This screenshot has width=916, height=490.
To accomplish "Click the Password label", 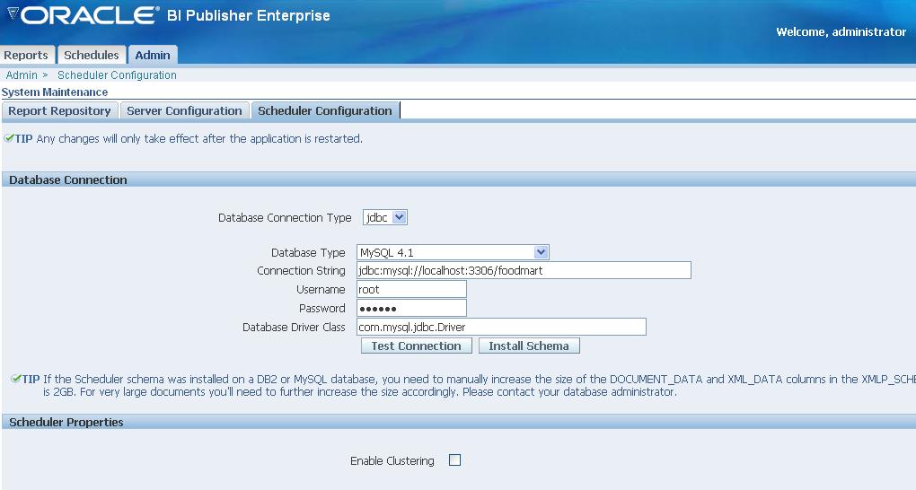I will [321, 309].
